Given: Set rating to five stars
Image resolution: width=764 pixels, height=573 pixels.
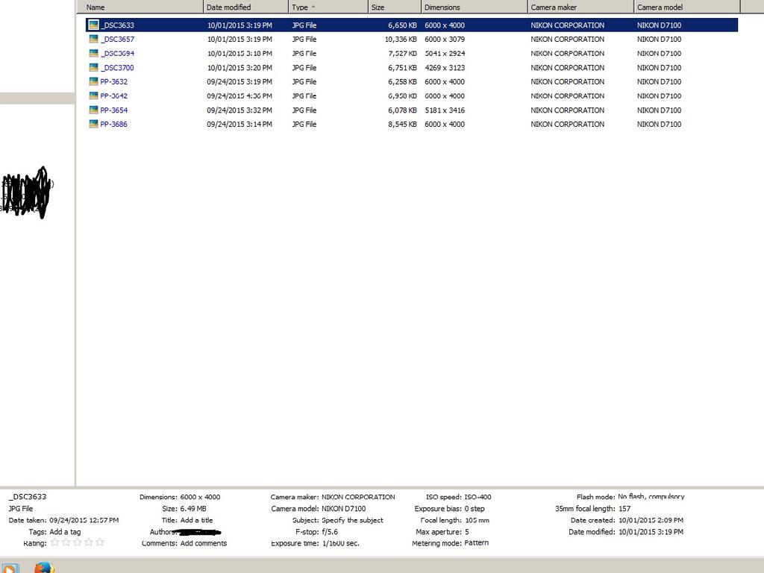Looking at the screenshot, I should pos(100,543).
